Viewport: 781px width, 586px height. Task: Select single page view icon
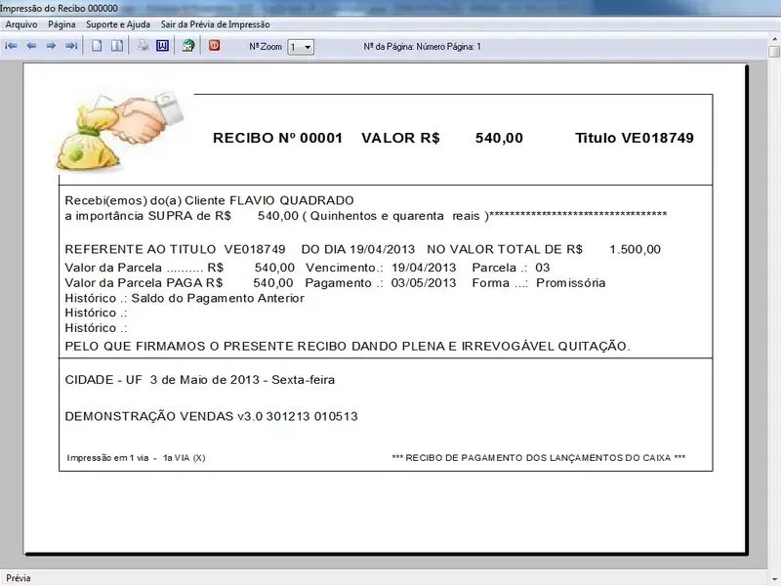pyautogui.click(x=97, y=46)
